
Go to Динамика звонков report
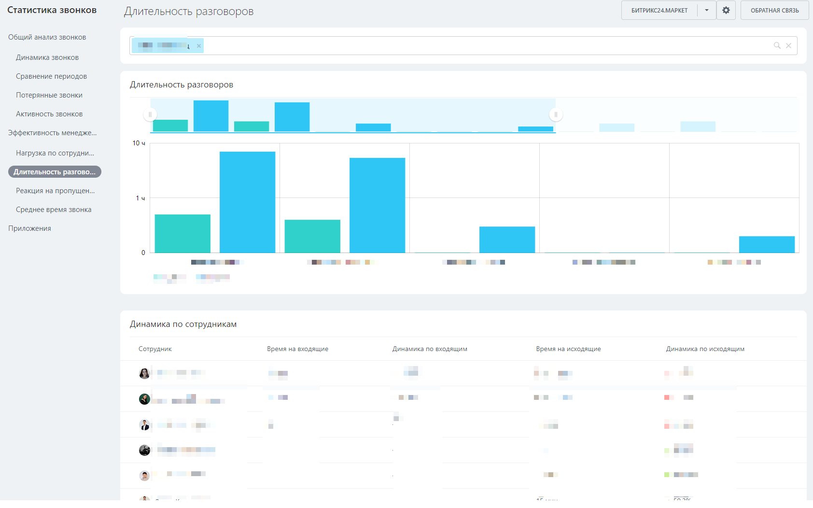[x=47, y=57]
